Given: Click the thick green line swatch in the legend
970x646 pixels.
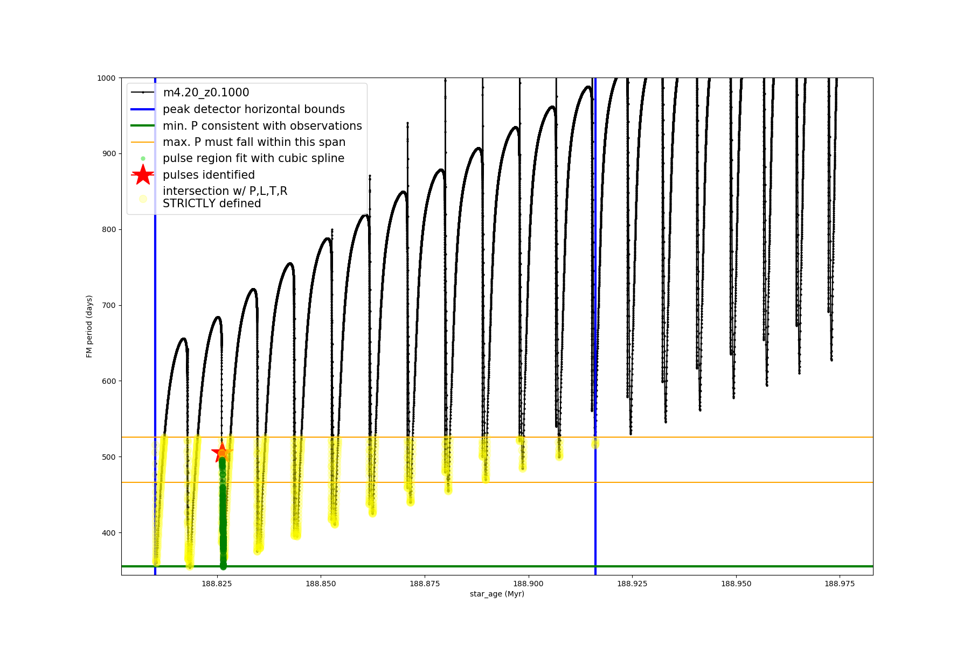Looking at the screenshot, I should pyautogui.click(x=143, y=125).
